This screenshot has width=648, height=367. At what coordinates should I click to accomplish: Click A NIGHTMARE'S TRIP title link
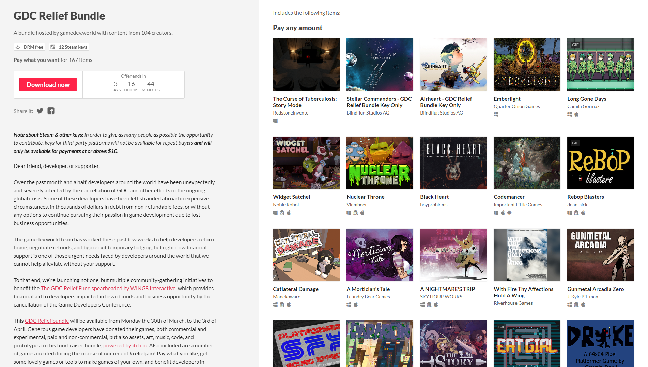tap(447, 289)
